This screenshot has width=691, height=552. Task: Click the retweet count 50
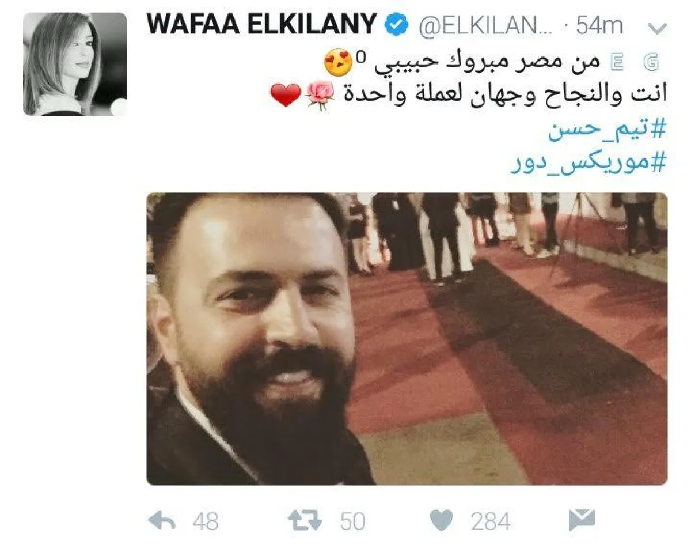(352, 521)
